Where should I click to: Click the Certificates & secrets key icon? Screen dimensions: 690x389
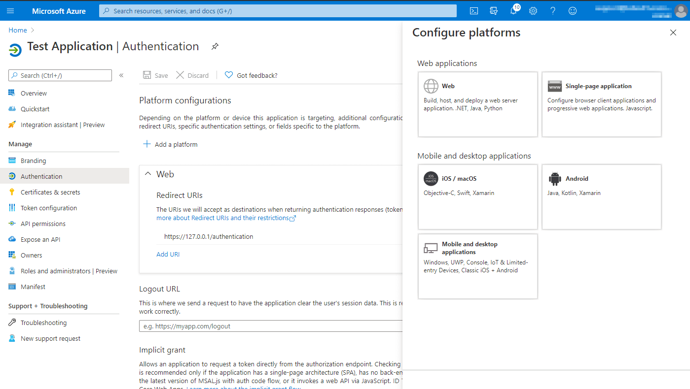(x=12, y=192)
